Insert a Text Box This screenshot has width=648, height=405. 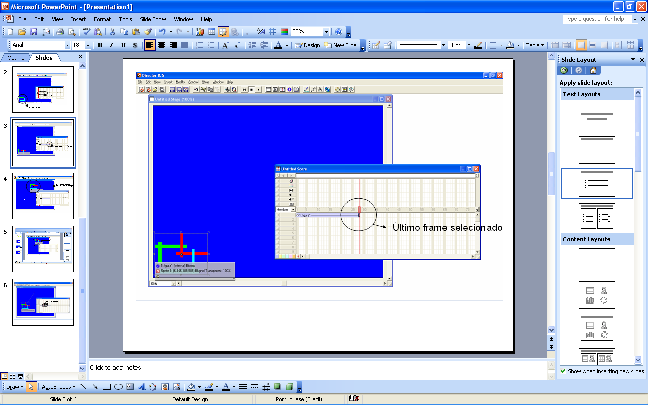pos(130,387)
